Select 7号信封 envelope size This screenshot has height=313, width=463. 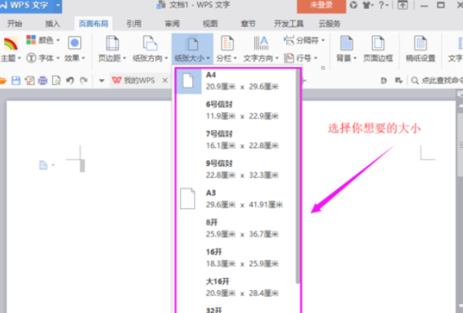(x=236, y=140)
